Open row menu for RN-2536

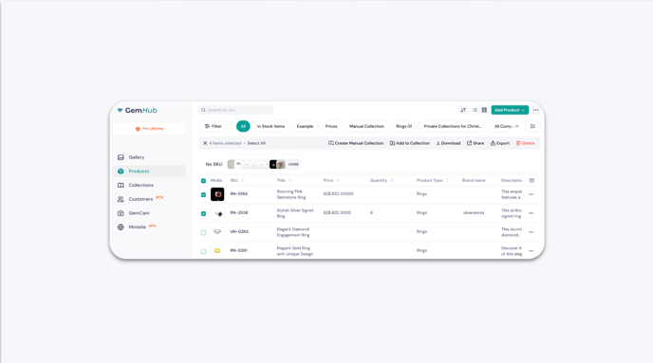click(x=531, y=213)
